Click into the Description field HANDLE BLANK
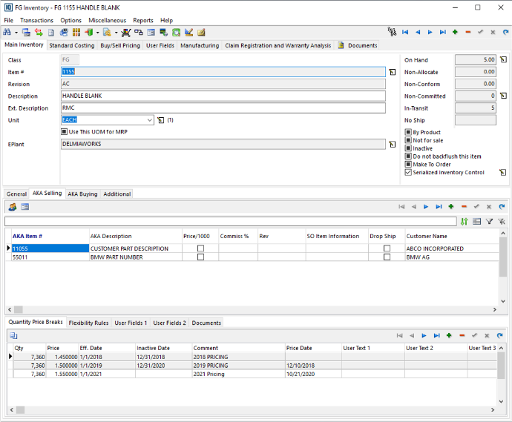Viewport: 512px width, 422px height. point(223,96)
